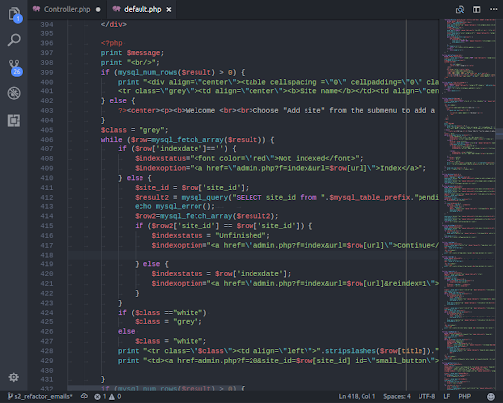This screenshot has height=403, width=503.
Task: Click line number 428 in the gutter
Action: pyautogui.click(x=47, y=351)
